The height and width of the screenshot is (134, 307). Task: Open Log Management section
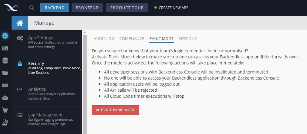click(47, 119)
